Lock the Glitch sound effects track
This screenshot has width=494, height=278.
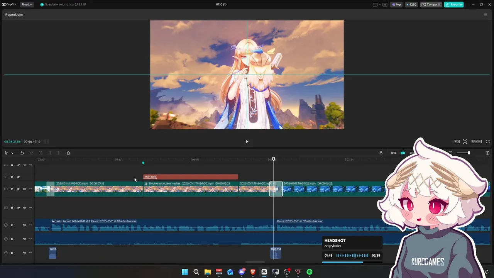pyautogui.click(x=12, y=253)
